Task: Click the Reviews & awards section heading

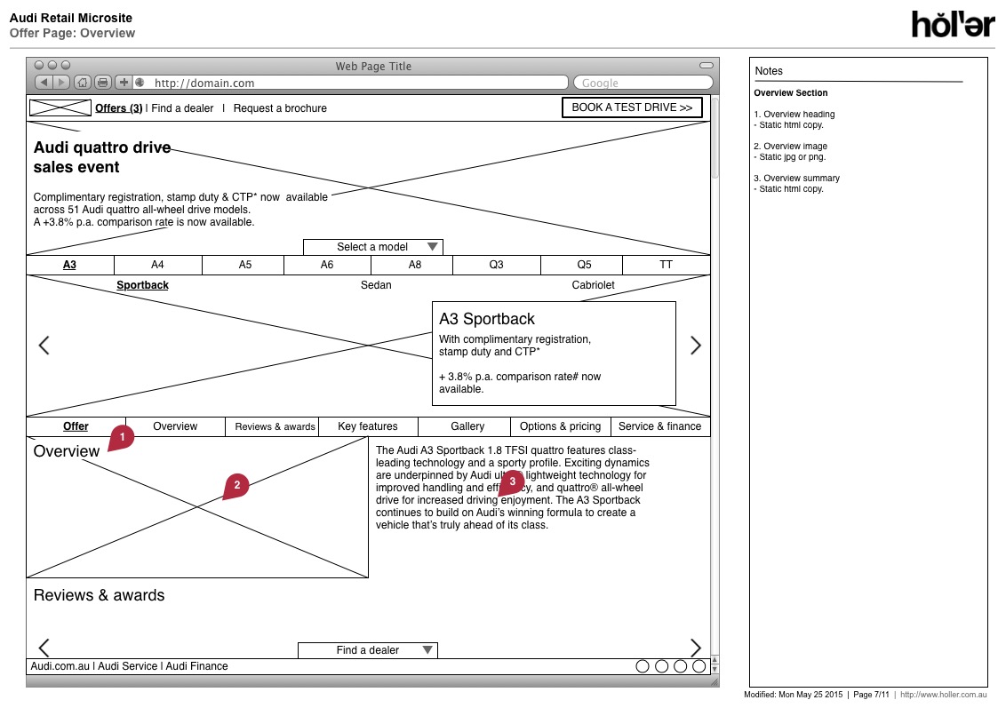Action: (x=99, y=595)
